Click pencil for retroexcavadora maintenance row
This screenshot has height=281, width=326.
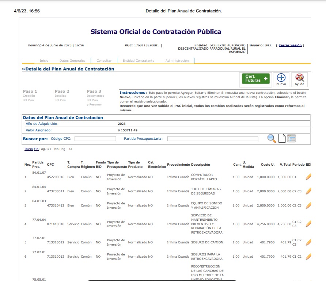pos(308,224)
